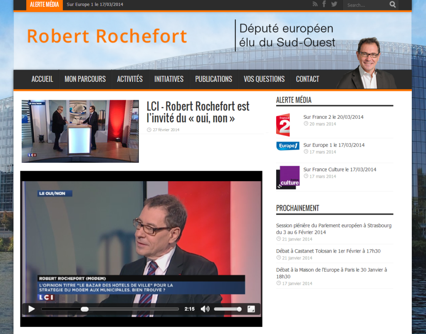The image size is (426, 334).
Task: Open Débat à la Maison de l'Europe link
Action: 332,273
